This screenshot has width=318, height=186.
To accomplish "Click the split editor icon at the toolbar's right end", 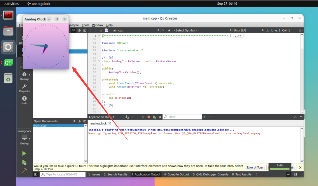I will pos(301,30).
